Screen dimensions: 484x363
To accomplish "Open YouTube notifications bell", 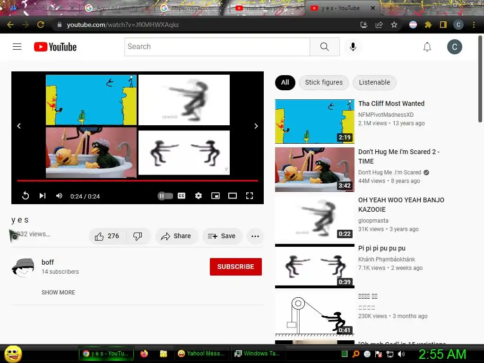I will [x=427, y=47].
